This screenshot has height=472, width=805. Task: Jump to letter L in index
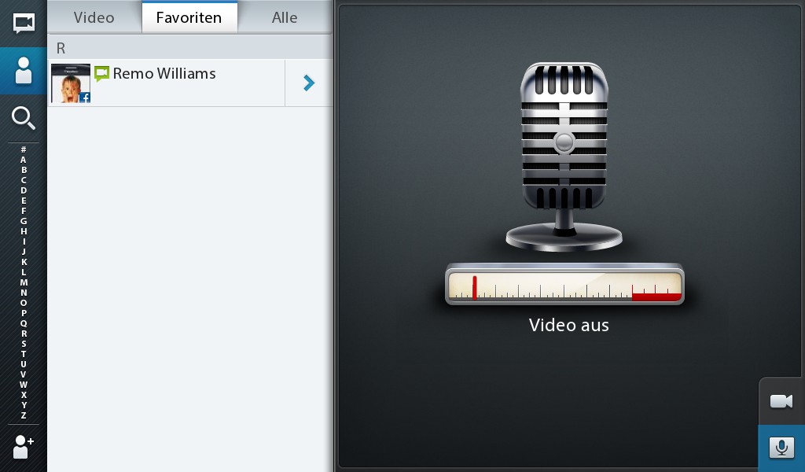[x=24, y=272]
